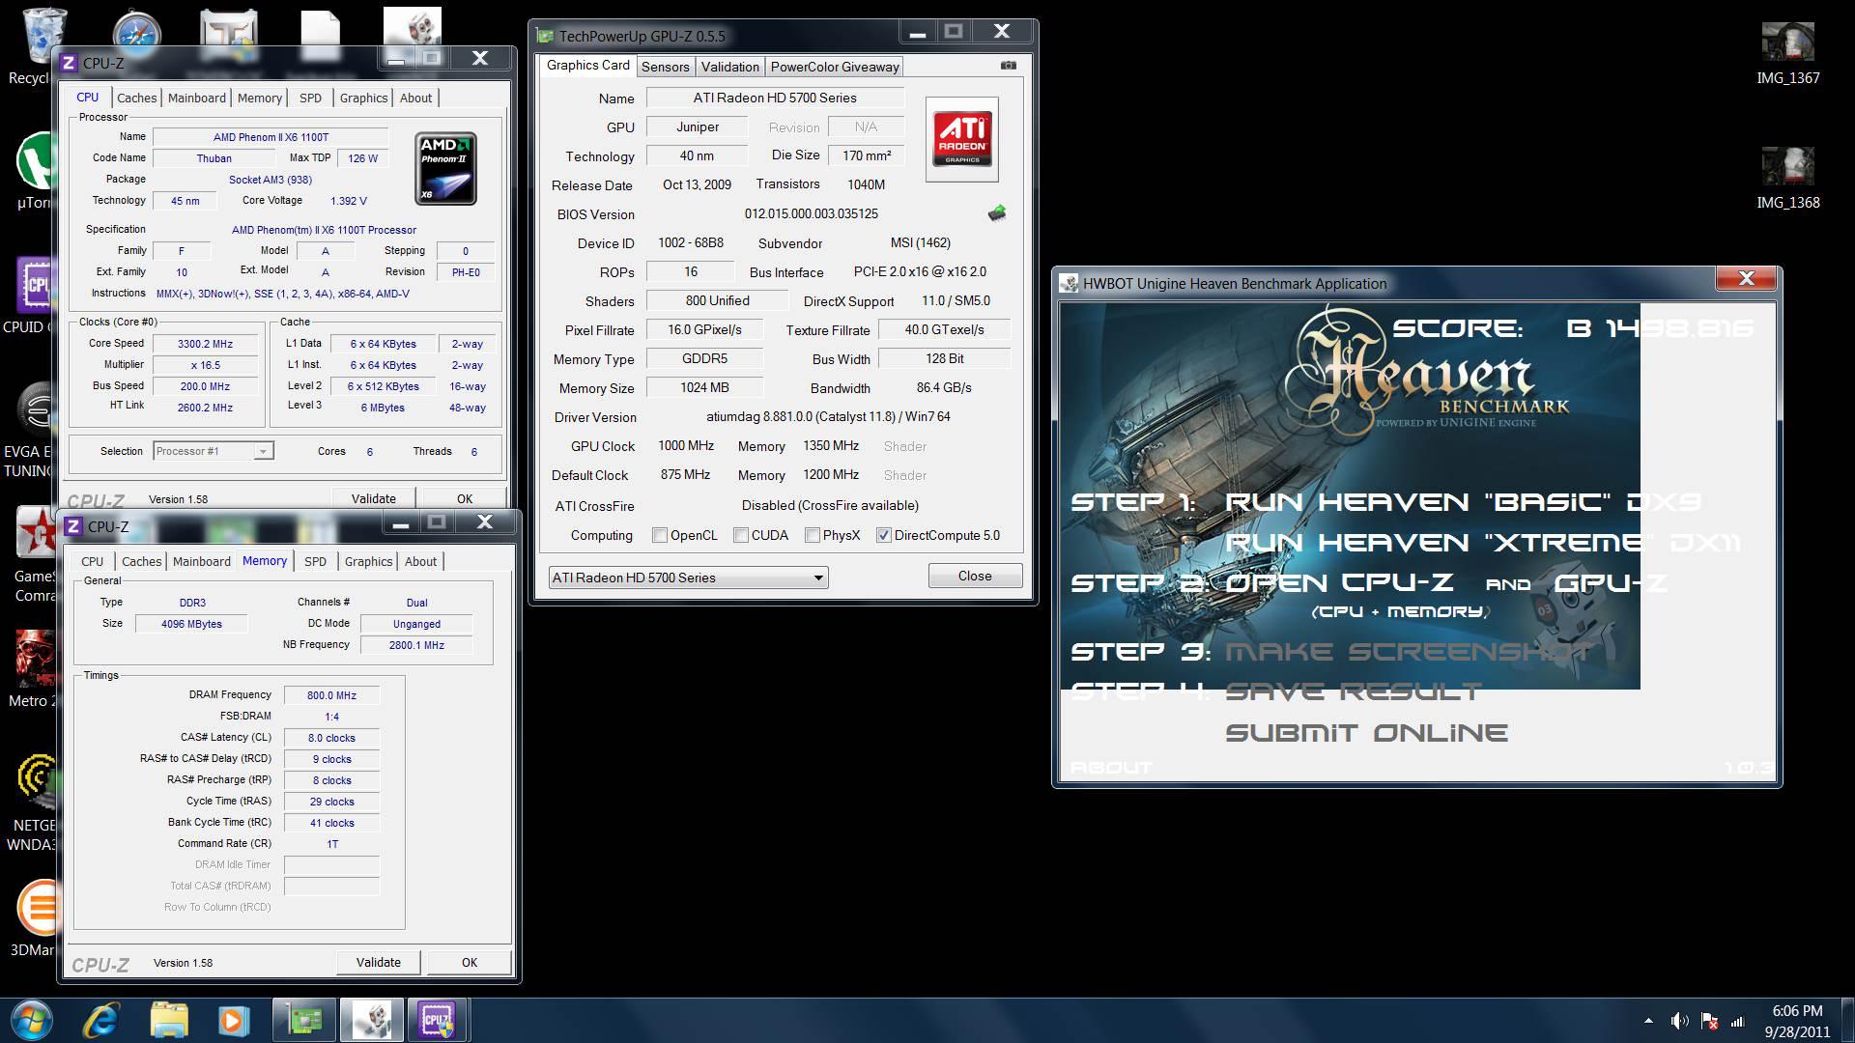Click OK in upper CPU-Z window
The width and height of the screenshot is (1855, 1043).
click(465, 498)
